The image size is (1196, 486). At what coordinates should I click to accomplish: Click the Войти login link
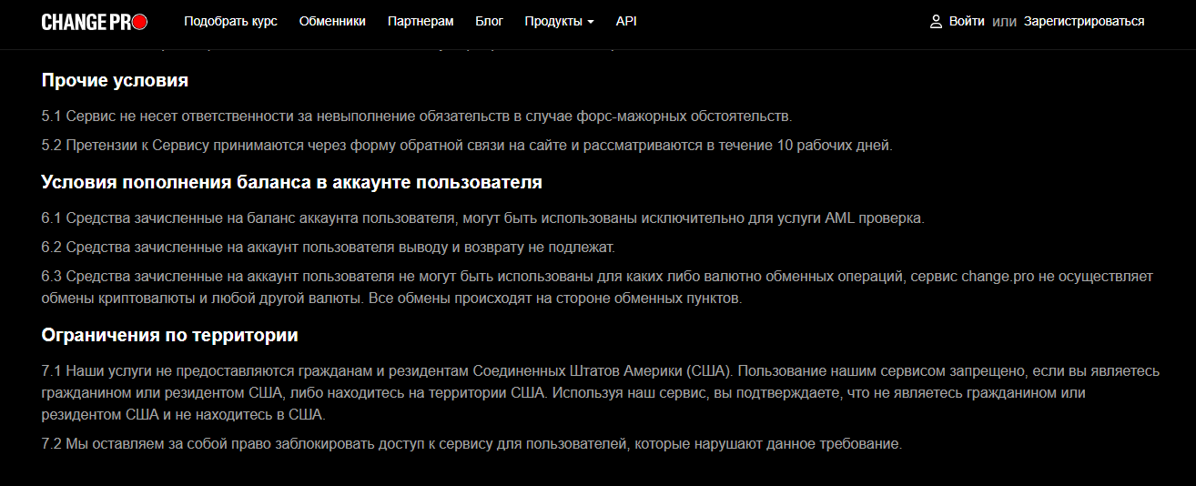[967, 22]
